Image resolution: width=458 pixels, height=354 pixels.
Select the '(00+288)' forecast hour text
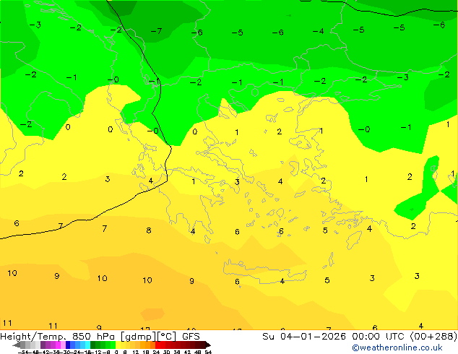pos(433,337)
